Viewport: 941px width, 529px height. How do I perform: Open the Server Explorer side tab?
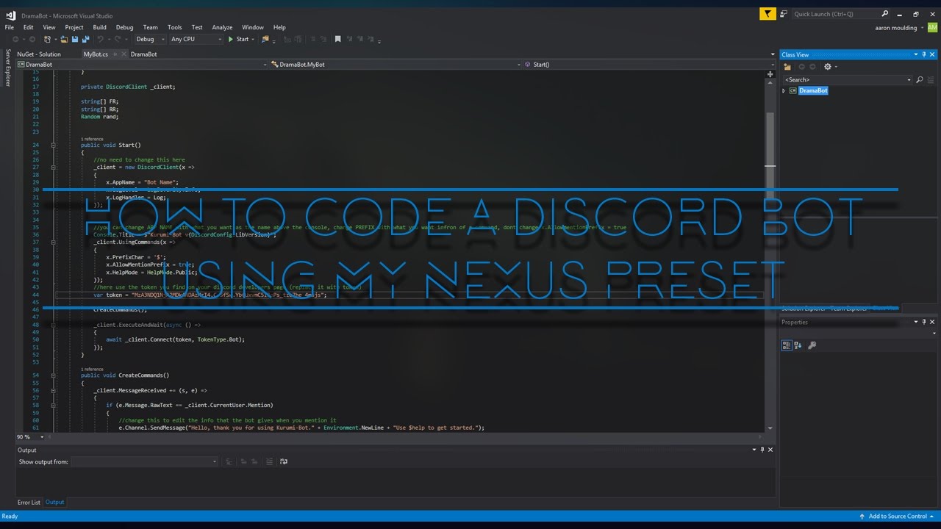coord(8,68)
